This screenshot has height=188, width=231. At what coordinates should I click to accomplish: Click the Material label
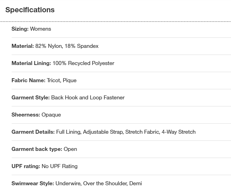click(22, 46)
